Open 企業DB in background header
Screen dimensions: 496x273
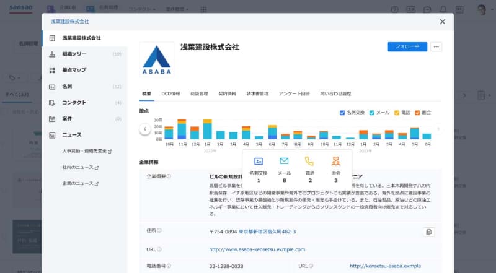(61, 8)
